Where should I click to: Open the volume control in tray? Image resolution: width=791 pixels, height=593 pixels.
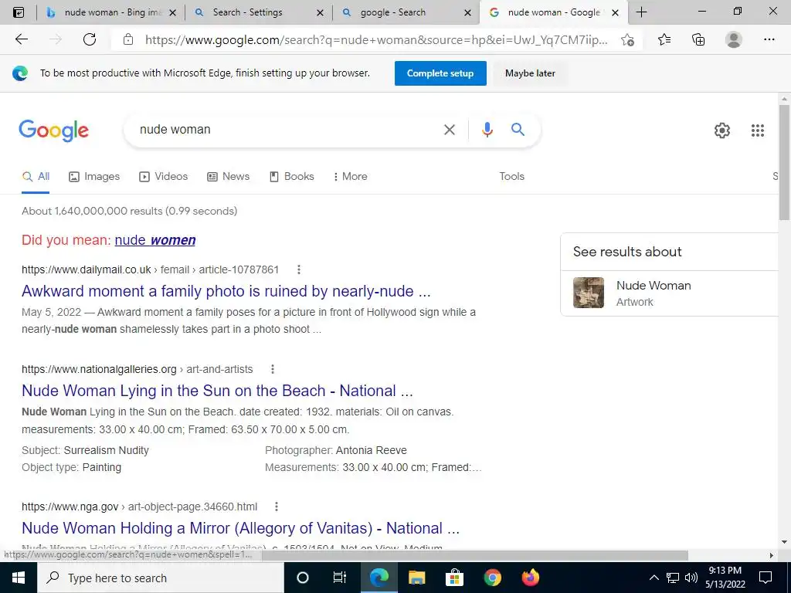pos(691,578)
